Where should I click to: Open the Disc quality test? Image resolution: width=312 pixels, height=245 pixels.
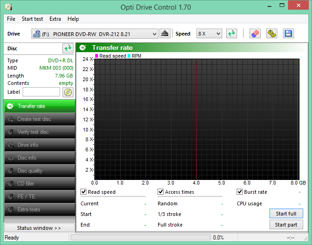click(x=40, y=171)
